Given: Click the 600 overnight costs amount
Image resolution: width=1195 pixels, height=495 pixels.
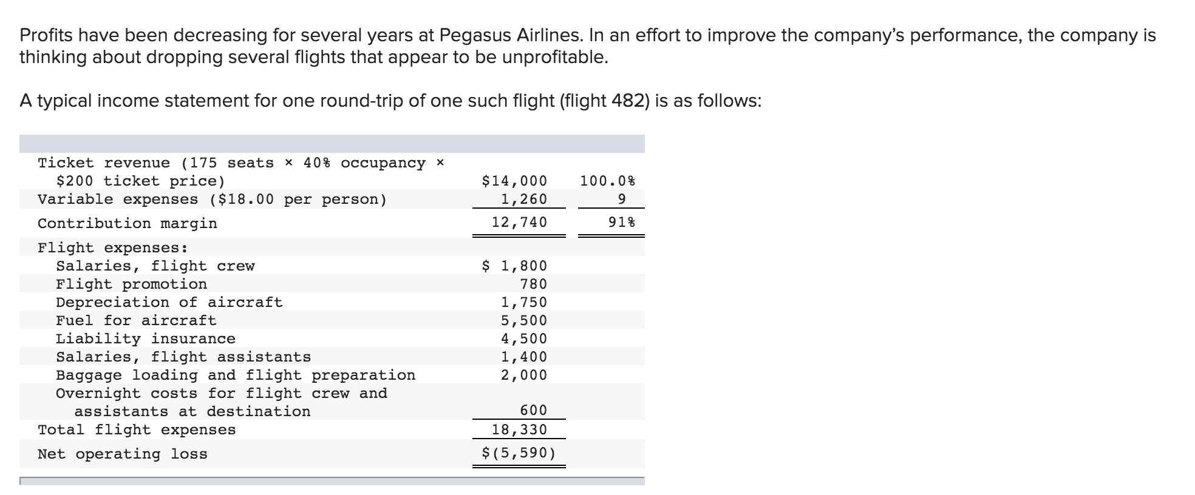Looking at the screenshot, I should (533, 410).
